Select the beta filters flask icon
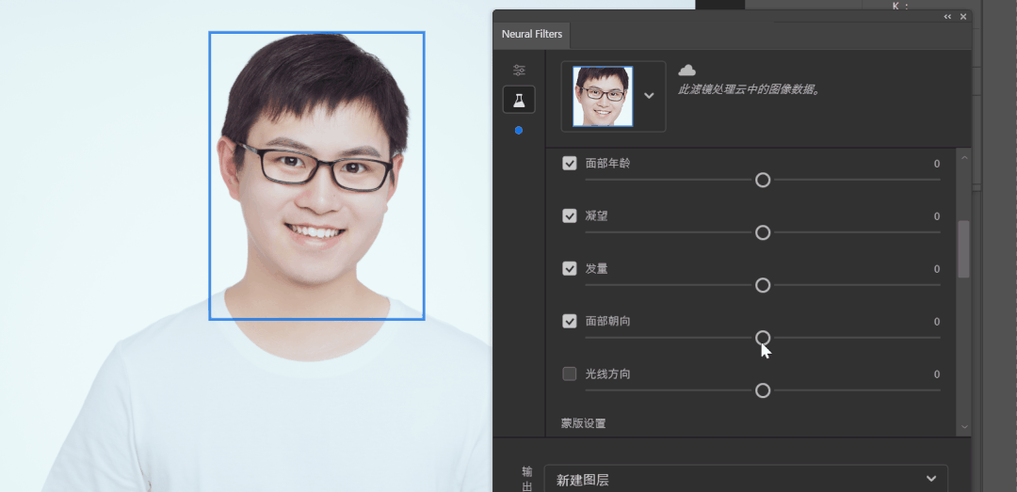1017x492 pixels. click(x=519, y=100)
